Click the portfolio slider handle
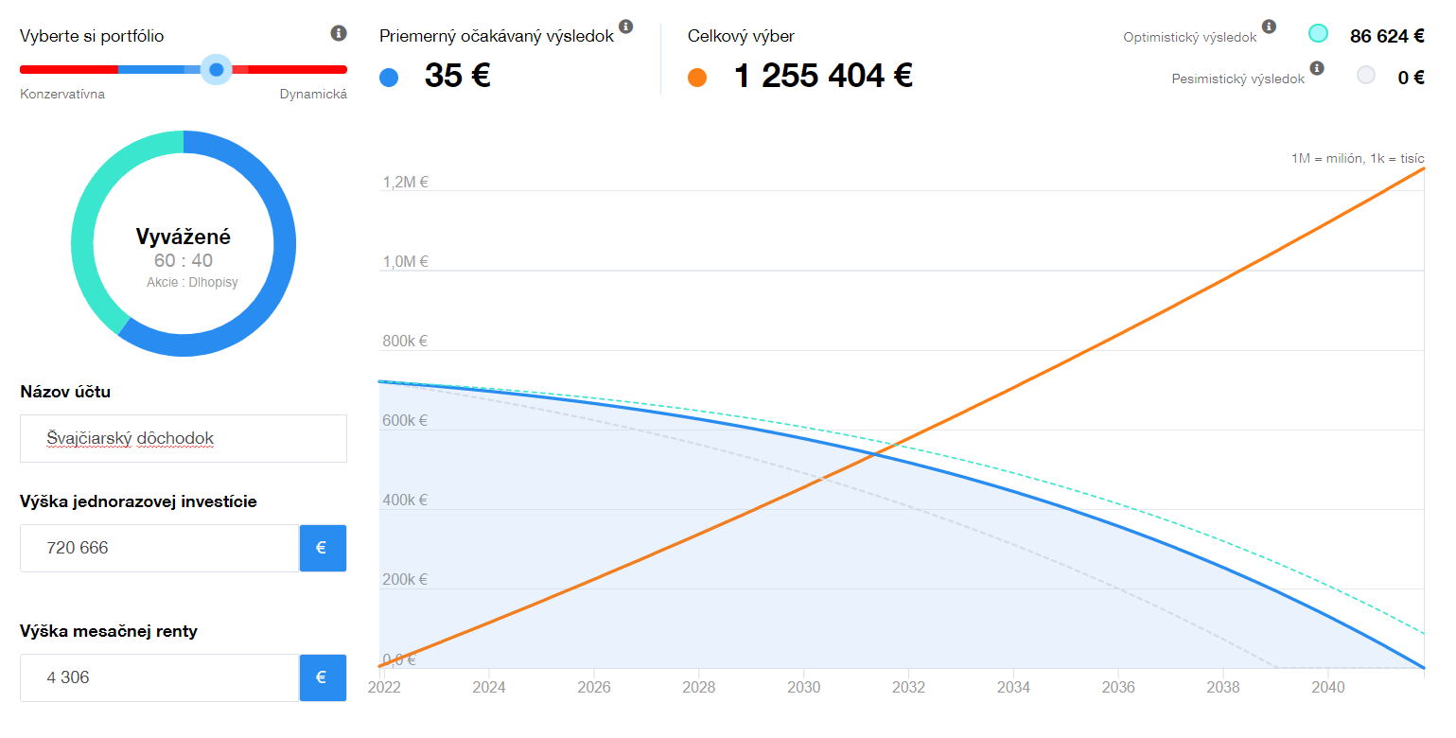The width and height of the screenshot is (1456, 738). click(x=217, y=69)
